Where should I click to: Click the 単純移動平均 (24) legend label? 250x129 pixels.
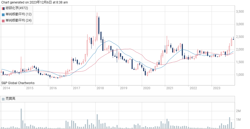click(x=19, y=20)
